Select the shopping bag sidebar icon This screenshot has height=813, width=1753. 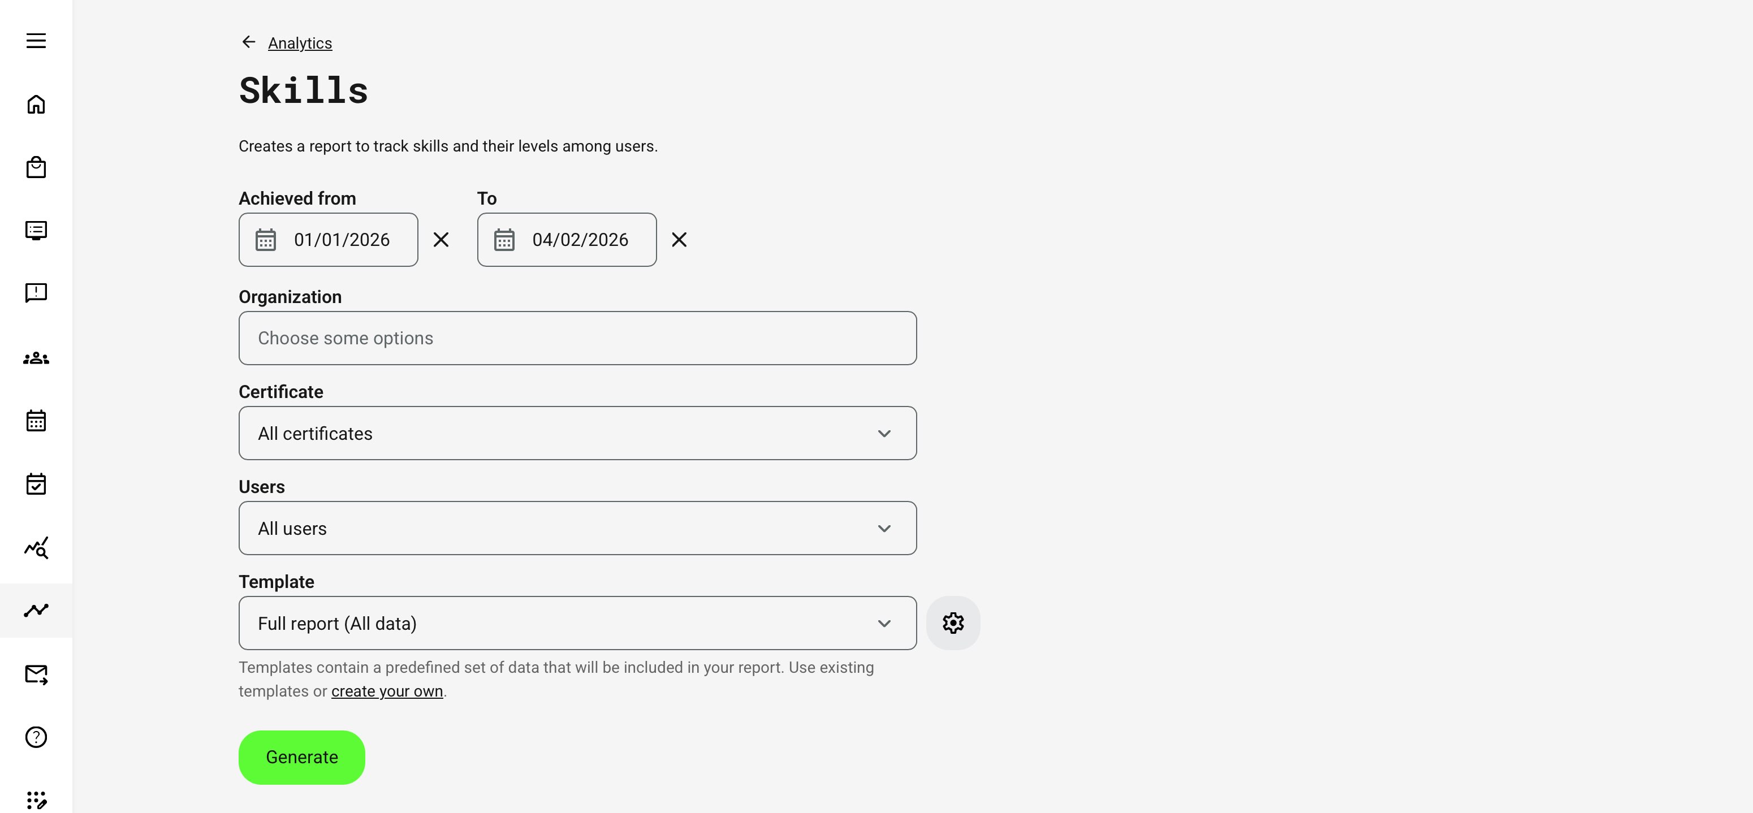pyautogui.click(x=36, y=167)
